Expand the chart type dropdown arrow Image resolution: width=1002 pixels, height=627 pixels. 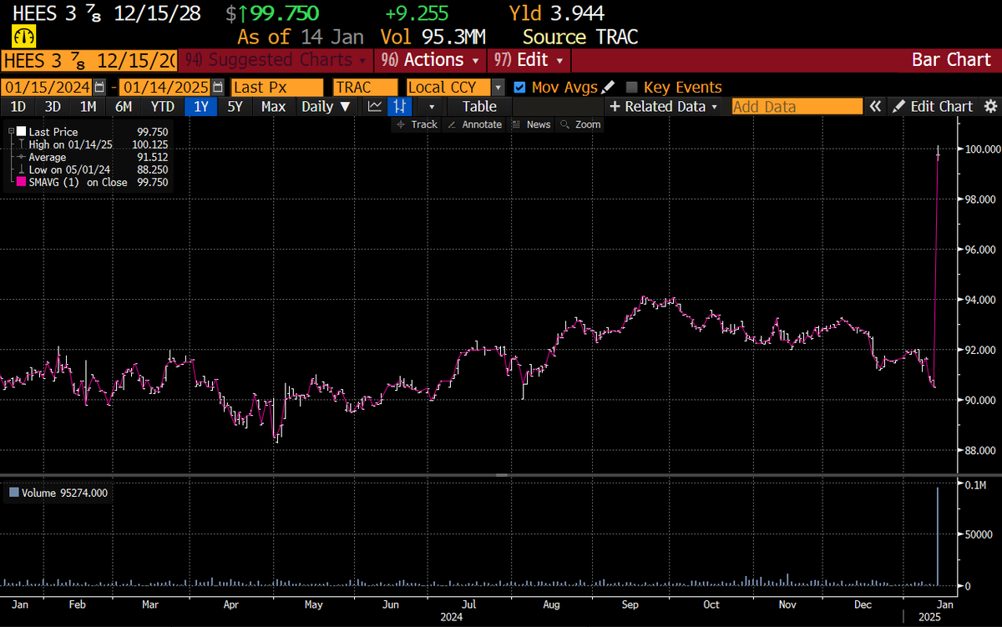pos(431,106)
